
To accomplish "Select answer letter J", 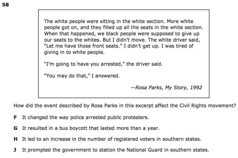I will [15, 150].
